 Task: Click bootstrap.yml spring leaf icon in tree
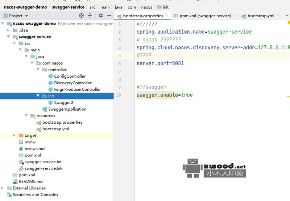(39, 129)
